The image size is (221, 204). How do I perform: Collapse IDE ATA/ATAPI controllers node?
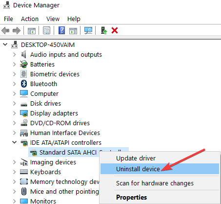tap(15, 142)
